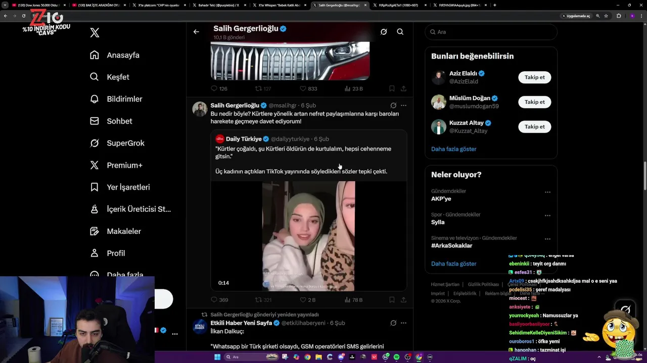Screen dimensions: 647x363
Task: Click Gizlilik Politikası footer link
Action: click(x=483, y=284)
